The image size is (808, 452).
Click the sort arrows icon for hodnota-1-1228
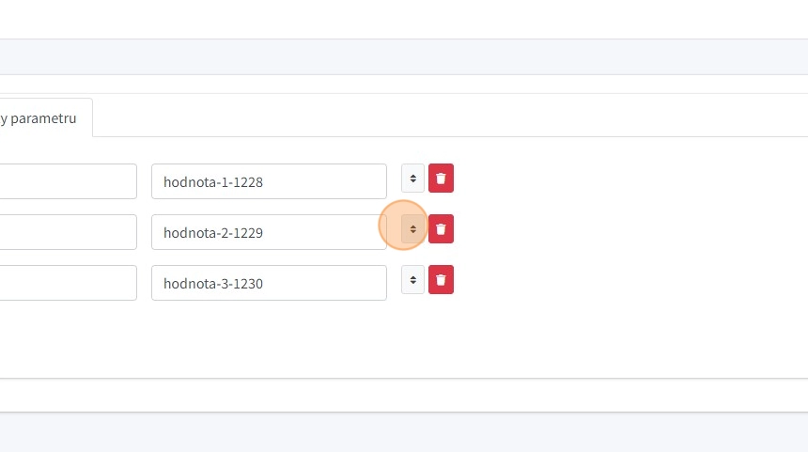click(412, 179)
